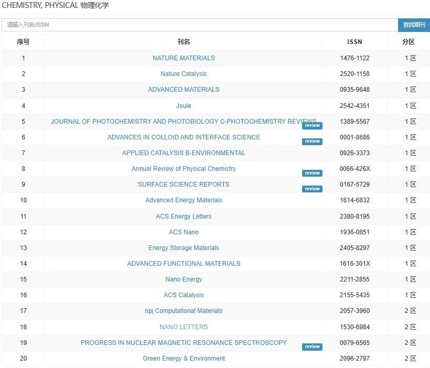Screen dimensions: 430x368
Task: Click row number 10 cell
Action: [x=23, y=200]
